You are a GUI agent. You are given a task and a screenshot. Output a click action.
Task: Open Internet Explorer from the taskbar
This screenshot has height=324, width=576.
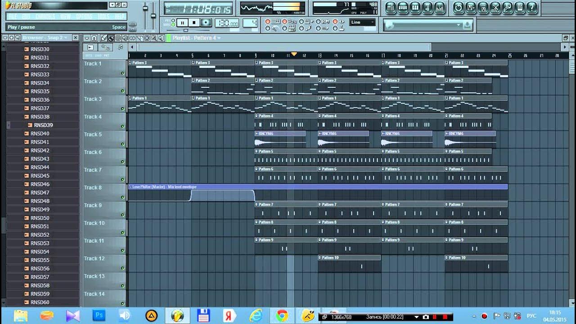point(256,315)
